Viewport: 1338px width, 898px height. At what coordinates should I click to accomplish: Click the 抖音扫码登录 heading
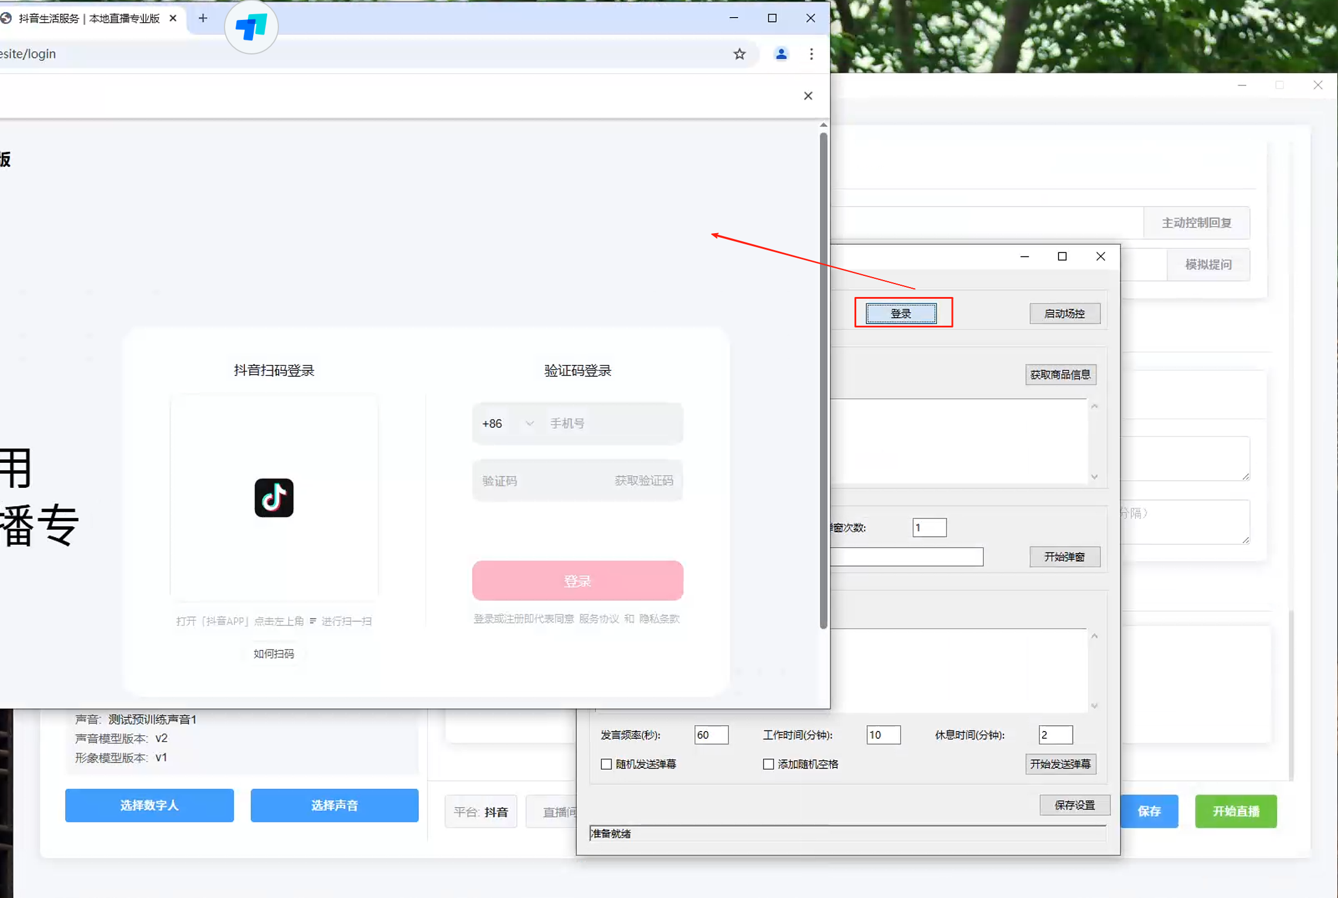pos(274,371)
